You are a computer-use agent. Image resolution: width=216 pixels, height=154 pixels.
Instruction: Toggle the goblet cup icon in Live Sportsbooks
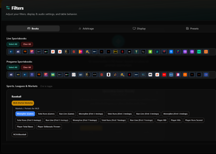pyautogui.click(x=136, y=52)
